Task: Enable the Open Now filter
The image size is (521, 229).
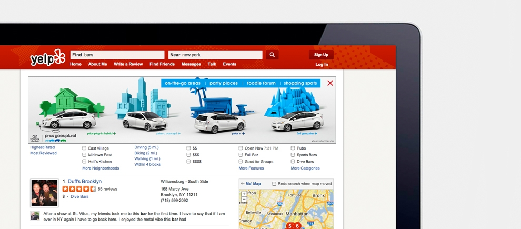Action: click(241, 148)
